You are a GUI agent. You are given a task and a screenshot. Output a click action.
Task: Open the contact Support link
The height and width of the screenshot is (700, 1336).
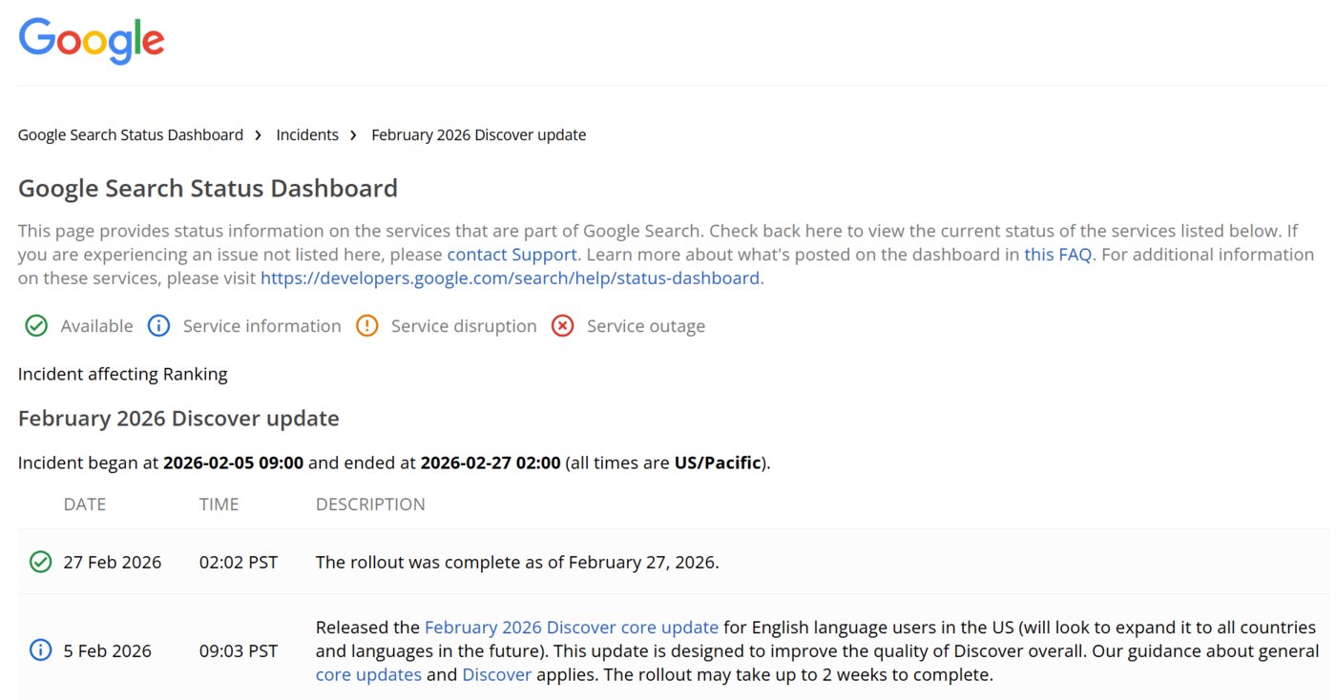[511, 254]
